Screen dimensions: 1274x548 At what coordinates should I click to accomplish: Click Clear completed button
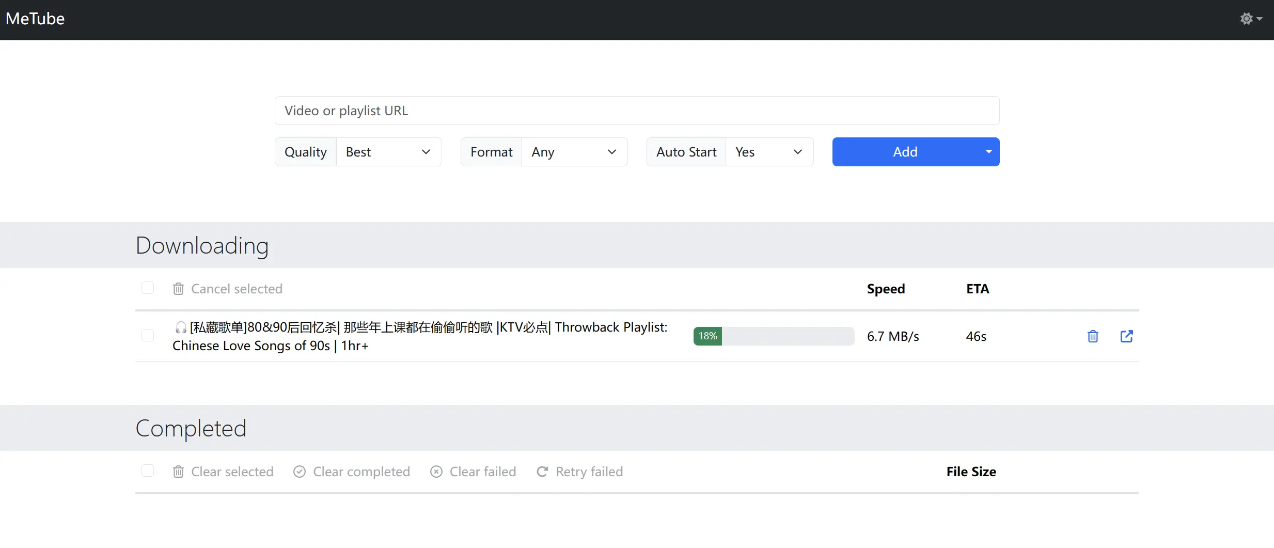pyautogui.click(x=352, y=472)
